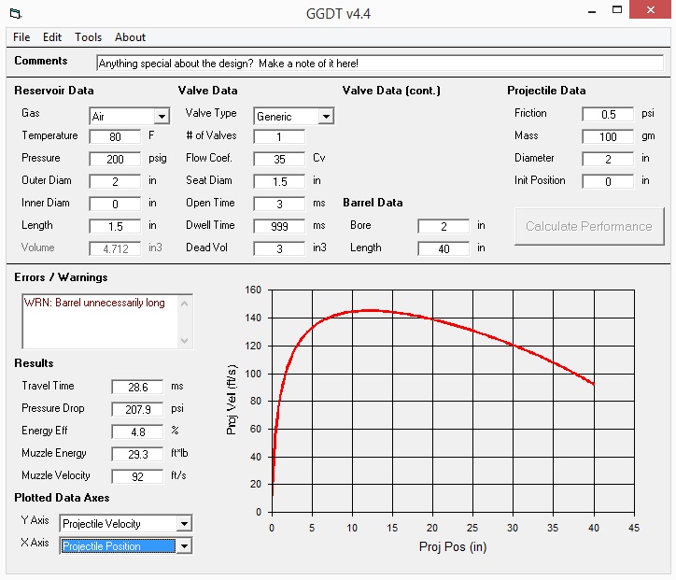This screenshot has height=580, width=676.
Task: Select the reservoir Temperature field
Action: coord(115,136)
